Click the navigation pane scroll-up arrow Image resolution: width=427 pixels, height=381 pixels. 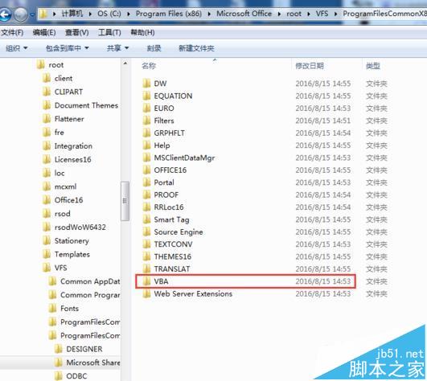(125, 63)
